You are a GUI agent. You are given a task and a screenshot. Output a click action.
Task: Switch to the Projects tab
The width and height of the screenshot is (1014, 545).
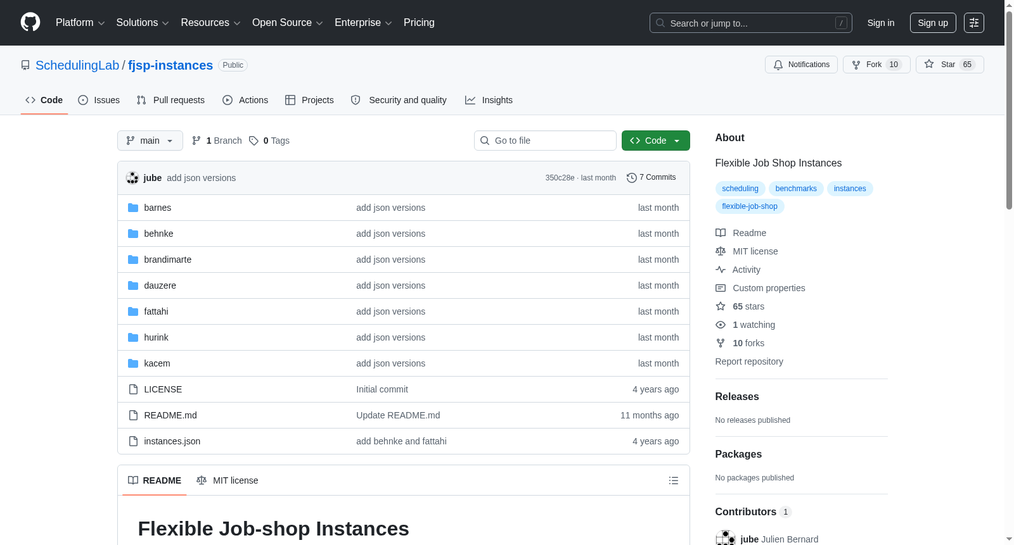pyautogui.click(x=309, y=100)
